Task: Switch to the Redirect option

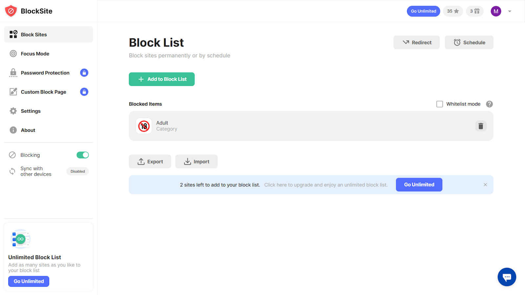Action: tap(416, 42)
